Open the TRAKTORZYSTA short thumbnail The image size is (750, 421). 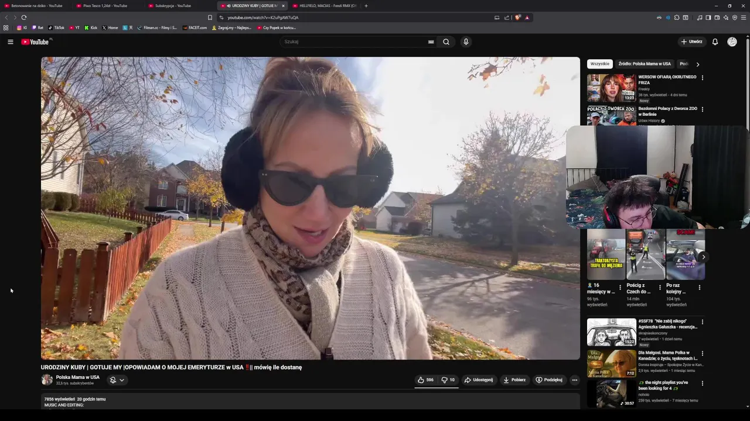[606, 254]
